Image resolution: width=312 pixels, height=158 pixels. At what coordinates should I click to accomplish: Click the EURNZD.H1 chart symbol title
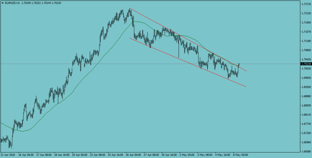tap(12, 3)
